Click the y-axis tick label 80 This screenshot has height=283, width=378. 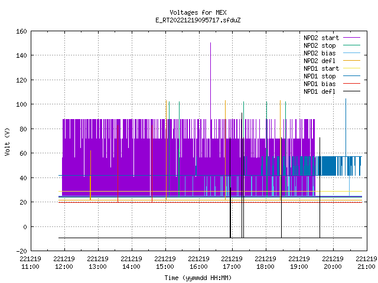23,129
